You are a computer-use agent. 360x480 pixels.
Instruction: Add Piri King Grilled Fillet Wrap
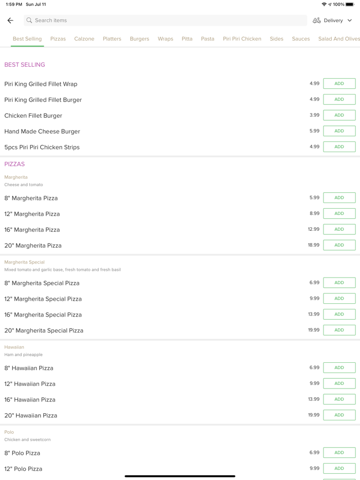(x=339, y=84)
